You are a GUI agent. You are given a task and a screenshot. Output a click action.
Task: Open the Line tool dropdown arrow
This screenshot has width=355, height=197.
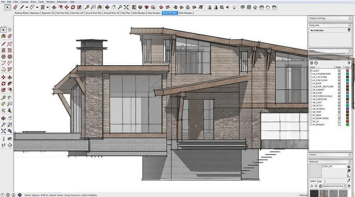click(x=27, y=7)
